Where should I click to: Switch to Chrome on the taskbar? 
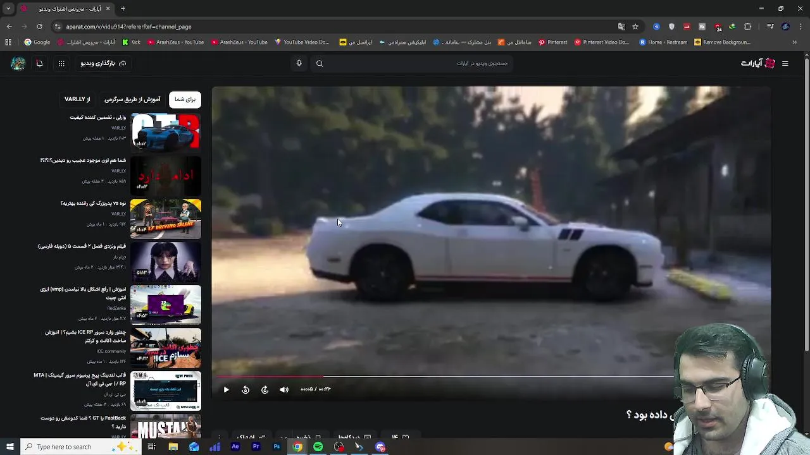tap(297, 447)
